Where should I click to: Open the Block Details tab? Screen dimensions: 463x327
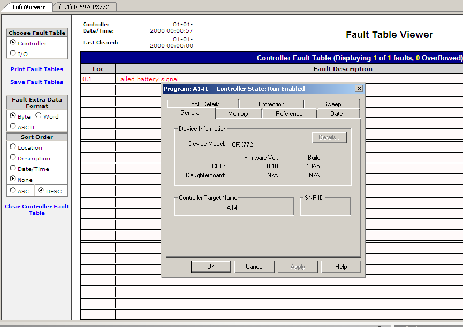click(203, 104)
